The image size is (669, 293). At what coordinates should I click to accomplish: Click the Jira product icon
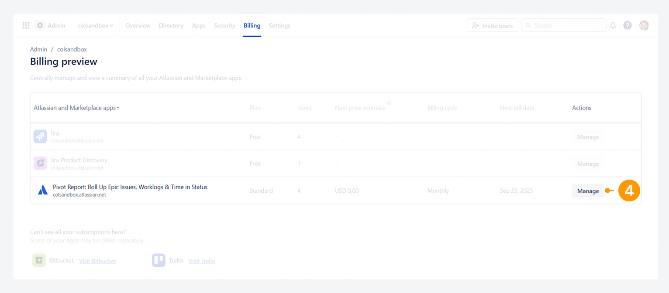[x=40, y=136]
